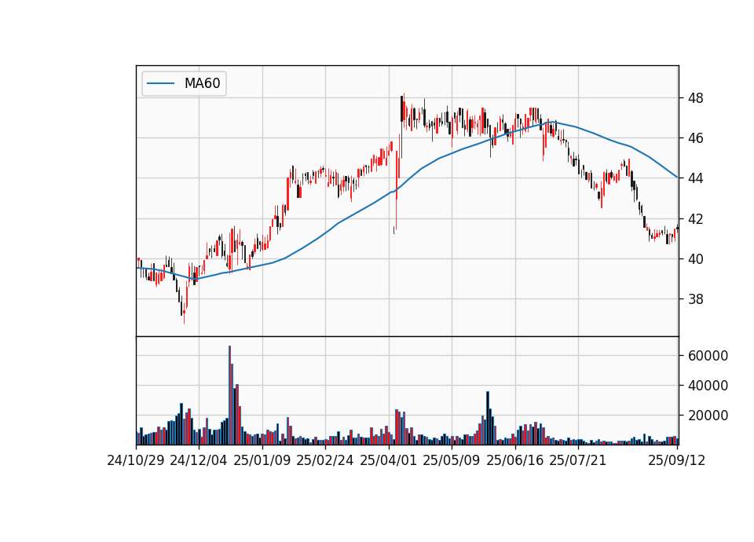This screenshot has height=542, width=754.
Task: Click the 38 price axis label
Action: coord(696,299)
